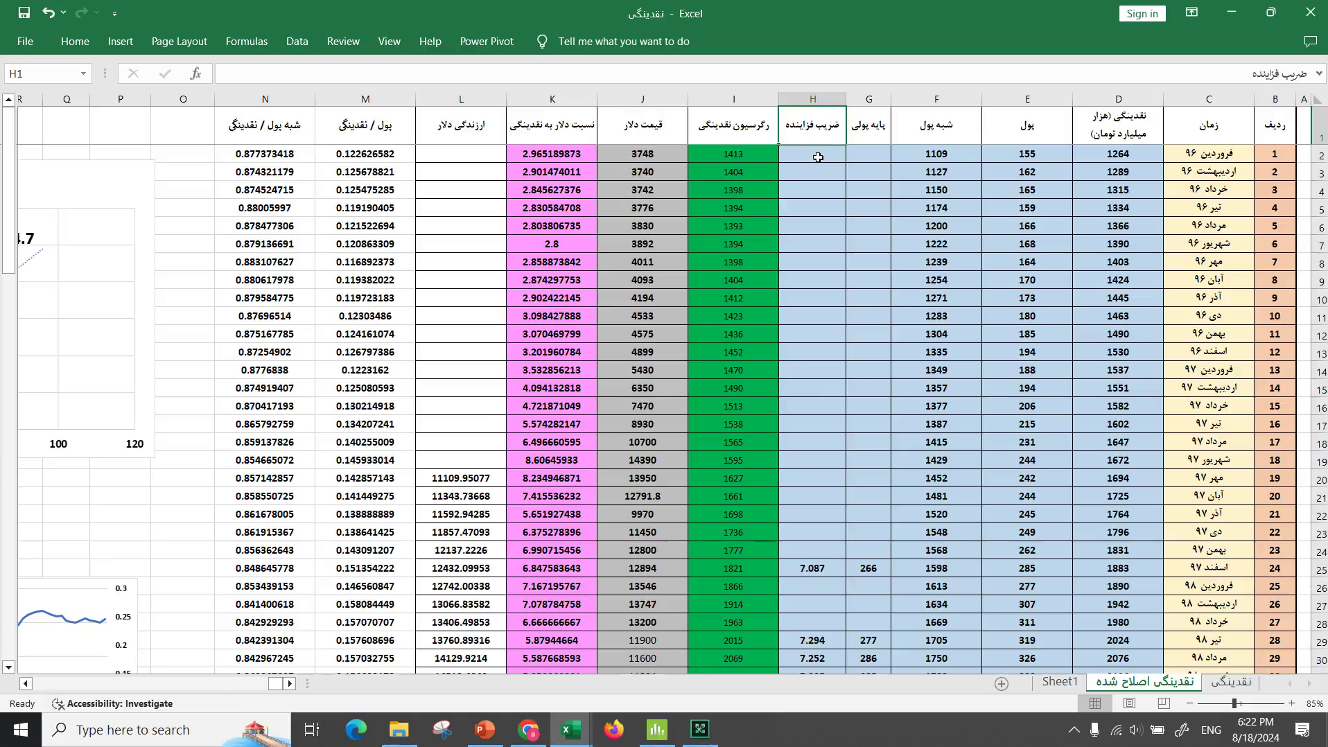Open the Formulas tab
The width and height of the screenshot is (1328, 747).
coord(247,42)
